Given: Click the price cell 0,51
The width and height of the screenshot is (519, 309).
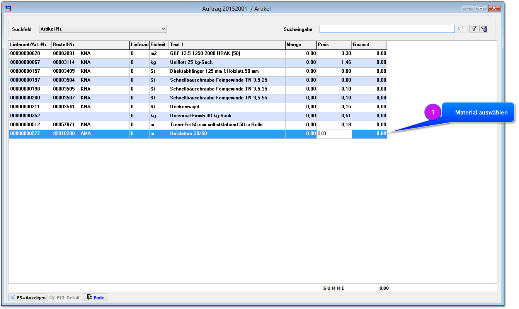Looking at the screenshot, I should (x=334, y=116).
